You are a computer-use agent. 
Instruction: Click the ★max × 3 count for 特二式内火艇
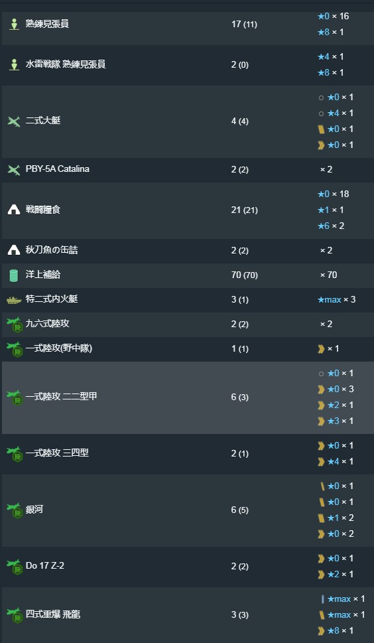336,300
